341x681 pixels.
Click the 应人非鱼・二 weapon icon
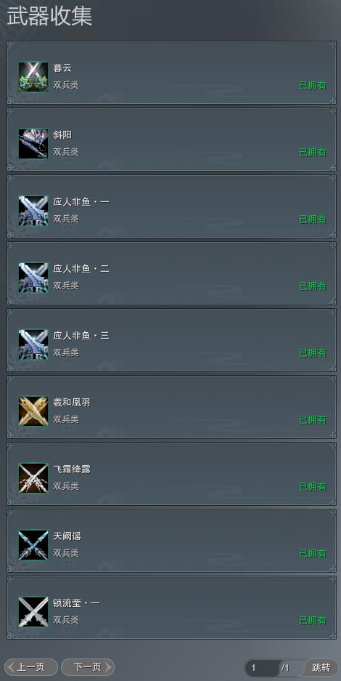click(33, 277)
